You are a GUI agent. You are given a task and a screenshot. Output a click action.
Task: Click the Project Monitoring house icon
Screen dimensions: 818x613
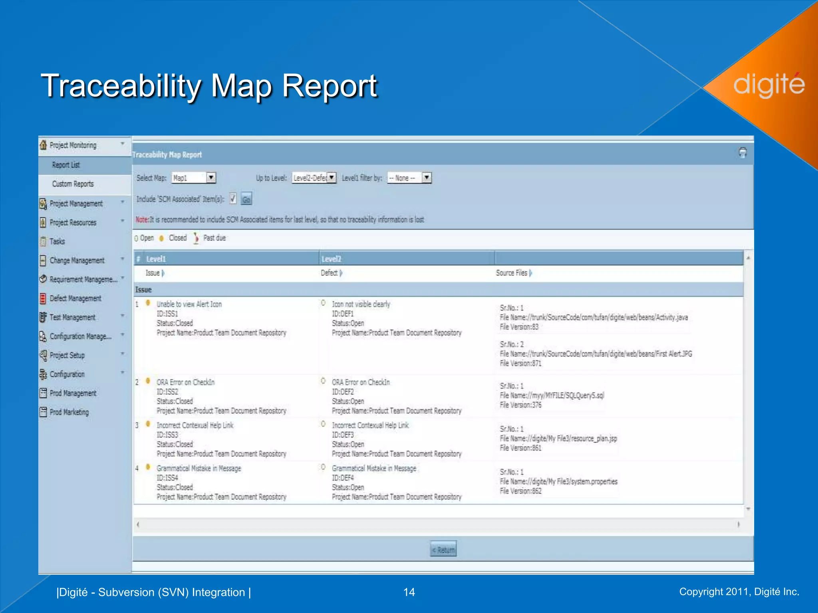click(x=43, y=145)
